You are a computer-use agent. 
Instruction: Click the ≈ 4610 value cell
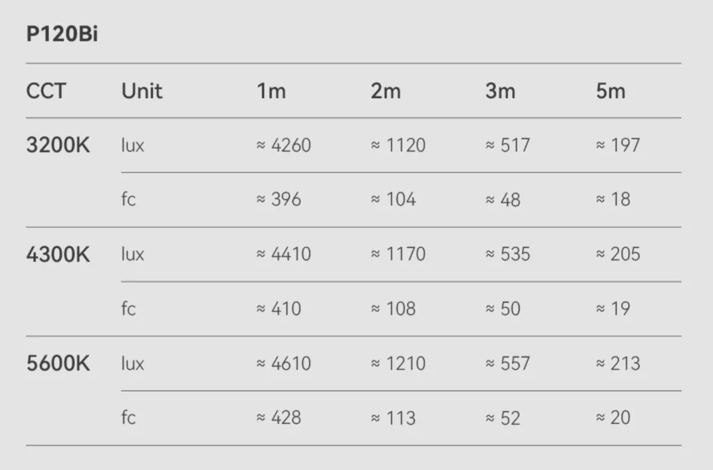coord(283,363)
